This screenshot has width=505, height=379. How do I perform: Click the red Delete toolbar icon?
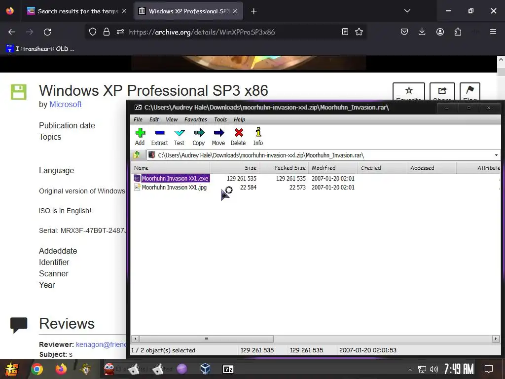238,137
